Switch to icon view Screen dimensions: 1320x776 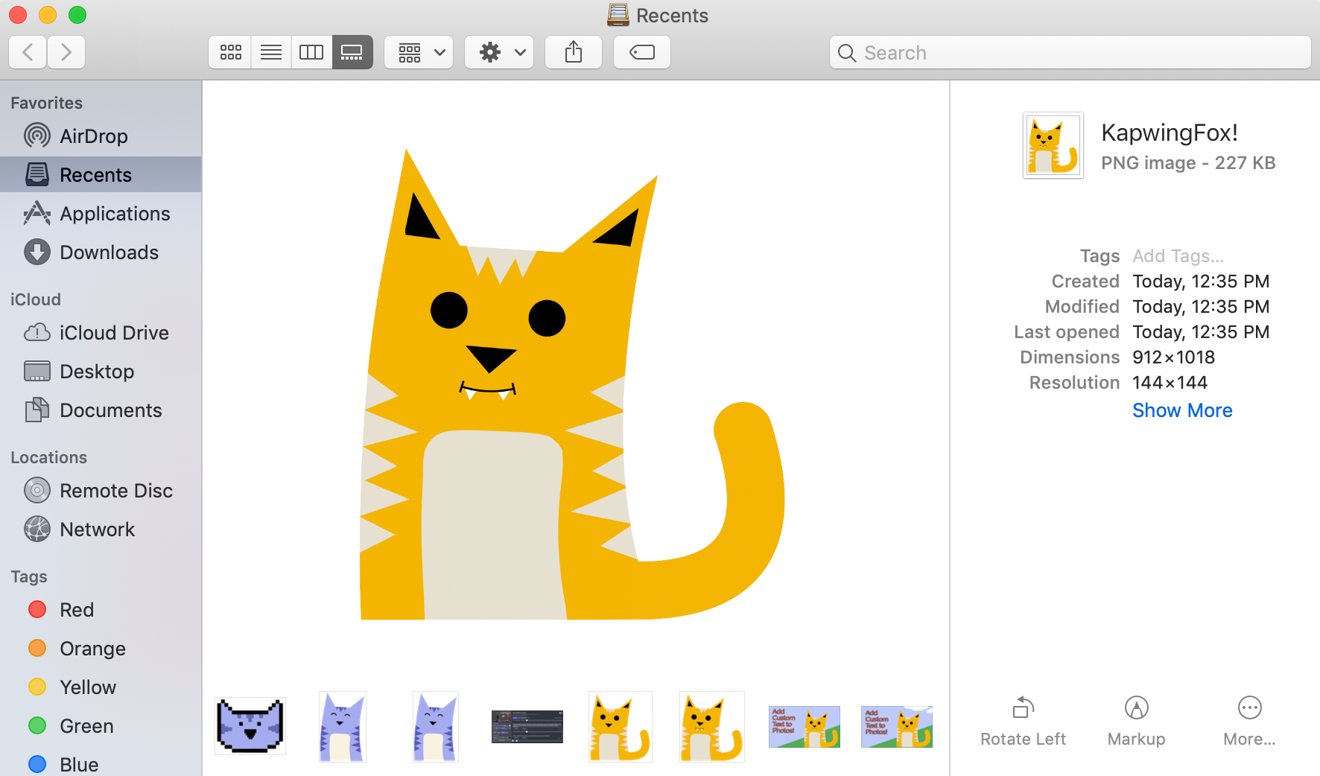point(230,52)
